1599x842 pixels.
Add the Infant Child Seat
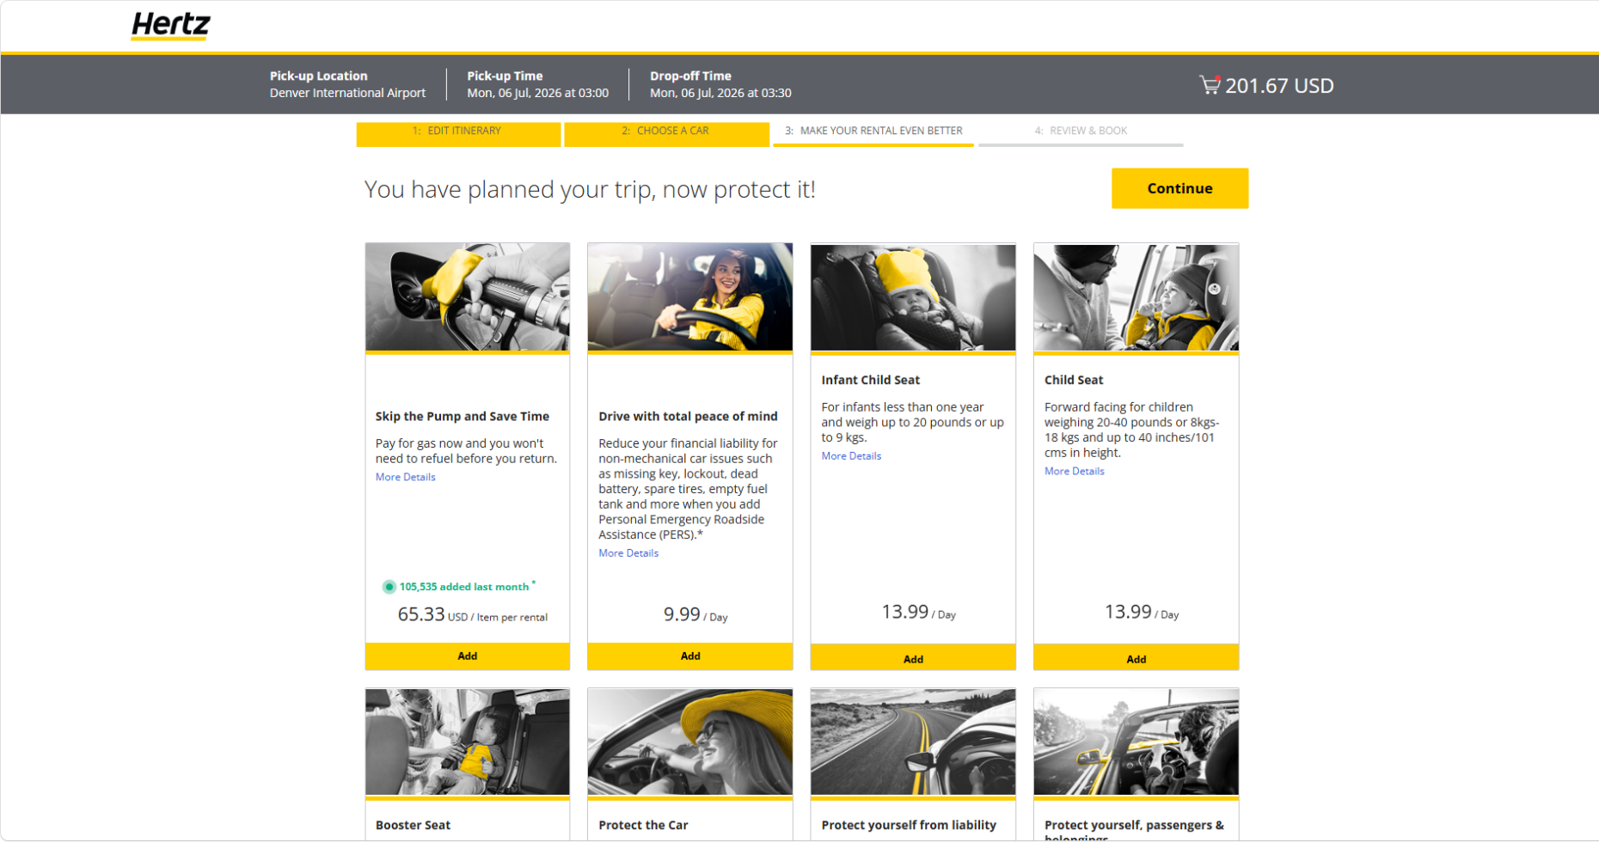[913, 658]
